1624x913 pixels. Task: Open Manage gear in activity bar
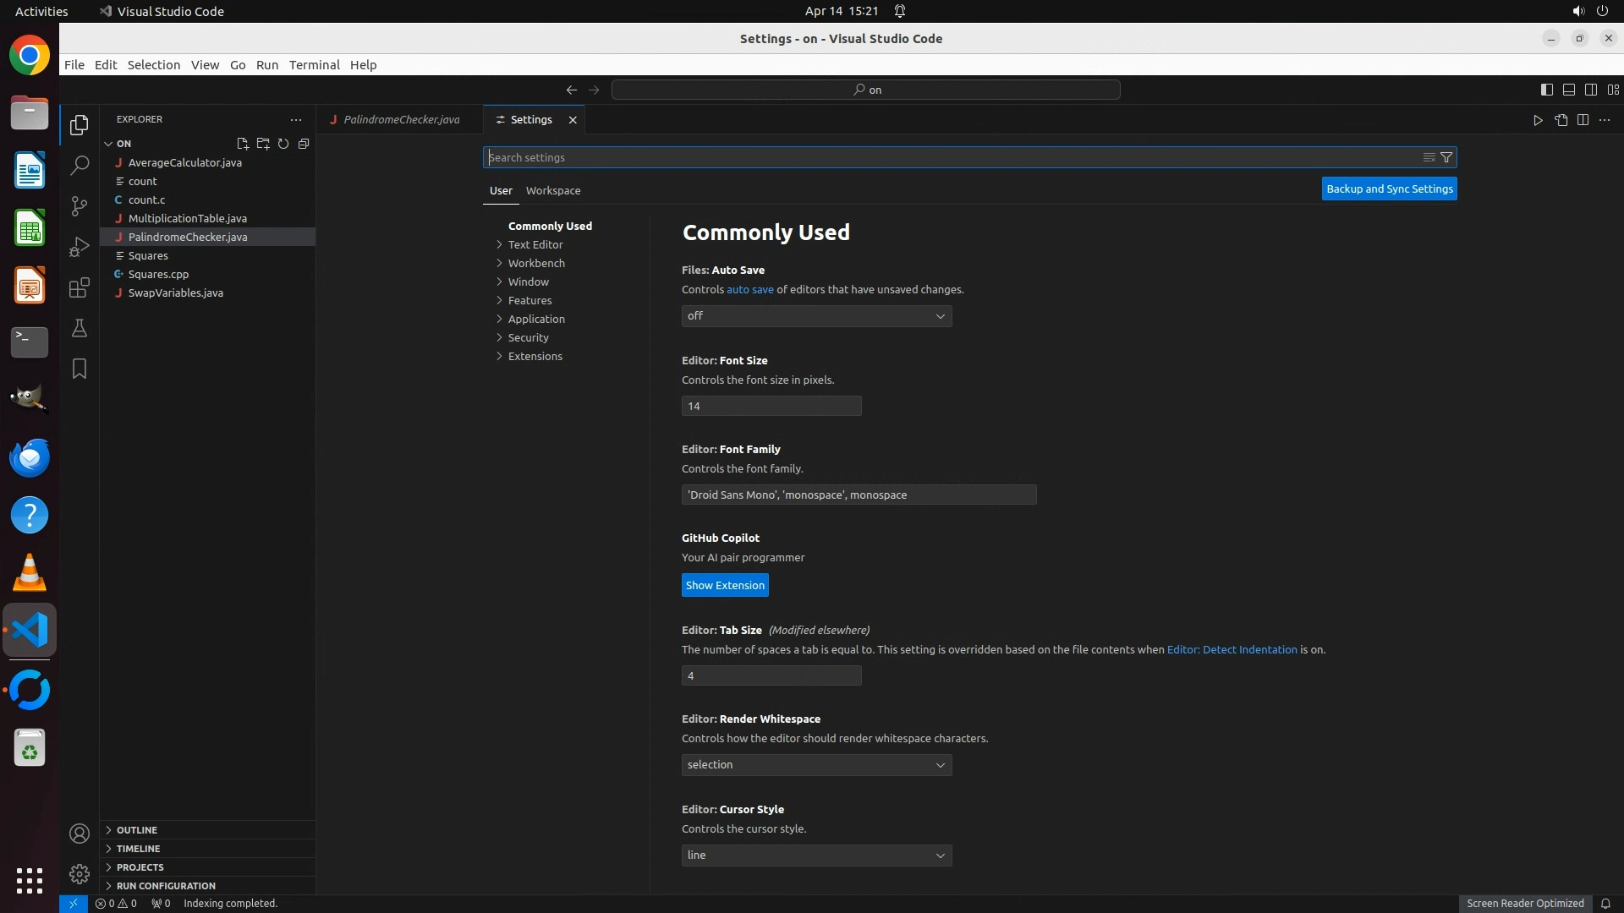[80, 874]
